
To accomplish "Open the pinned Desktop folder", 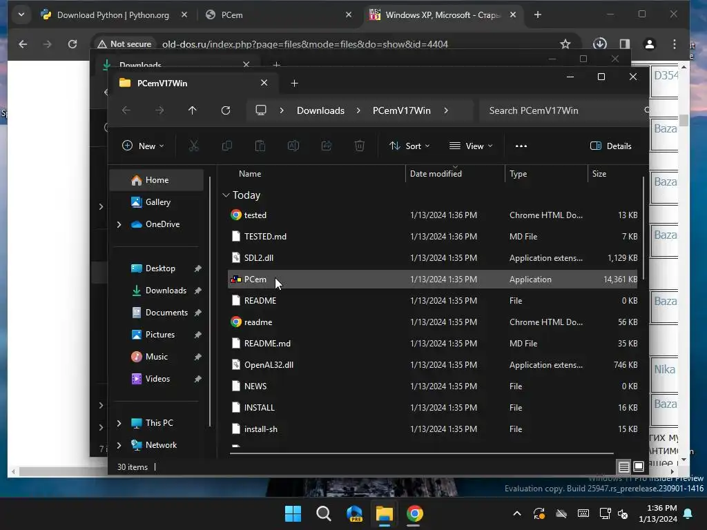I will pos(160,268).
